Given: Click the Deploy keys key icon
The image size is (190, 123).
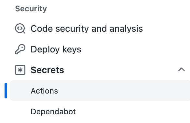Looking at the screenshot, I should pyautogui.click(x=20, y=49).
